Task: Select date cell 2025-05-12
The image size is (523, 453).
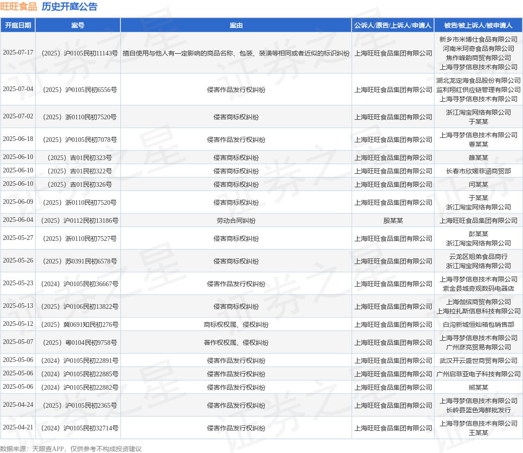Action: pyautogui.click(x=18, y=324)
